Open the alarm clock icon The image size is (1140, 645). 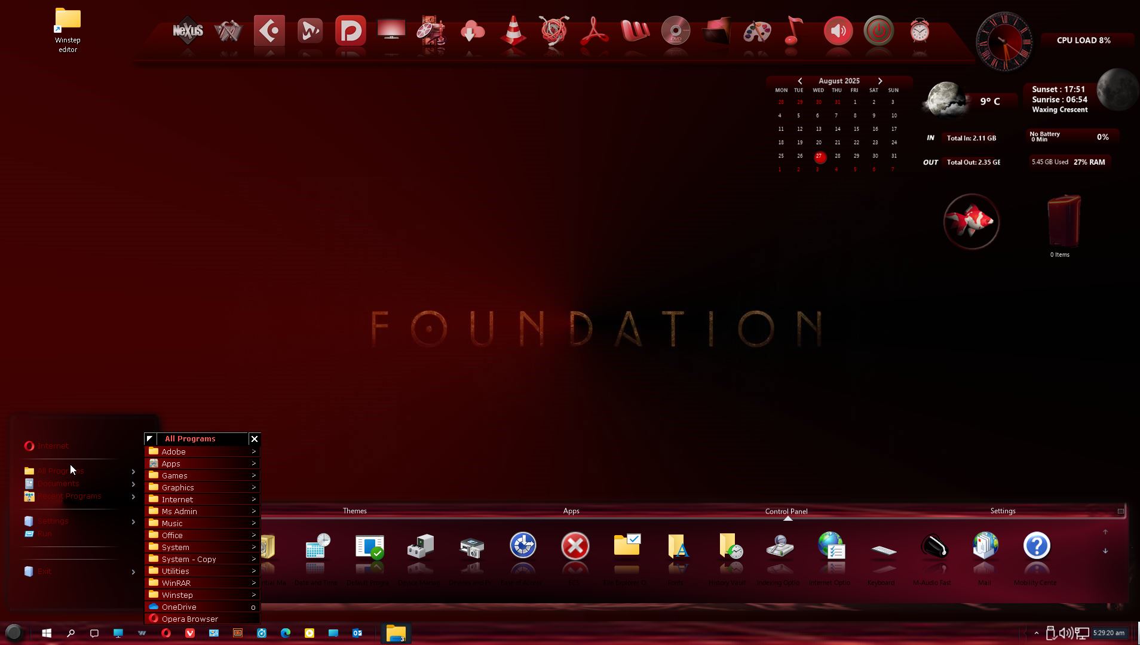(x=919, y=30)
